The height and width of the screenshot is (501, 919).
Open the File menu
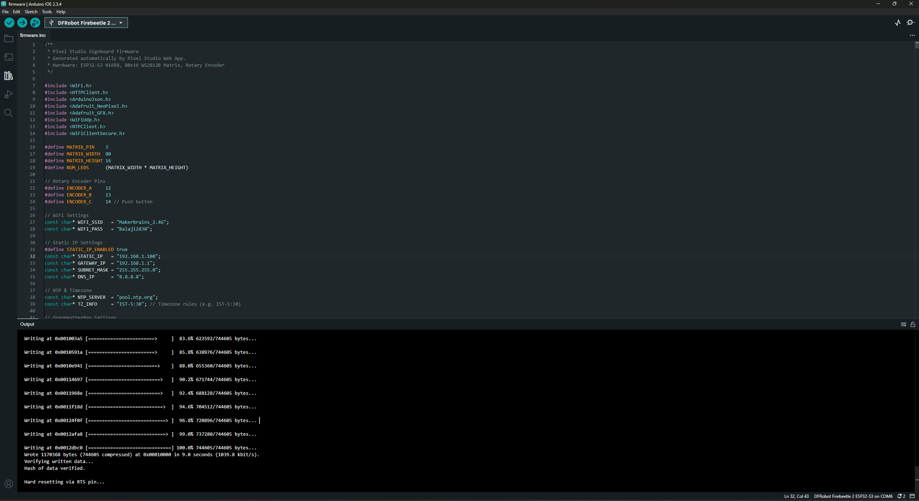click(x=5, y=12)
